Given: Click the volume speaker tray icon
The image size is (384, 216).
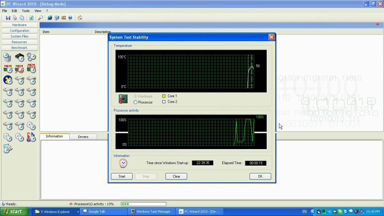Looking at the screenshot, I should tap(356, 211).
